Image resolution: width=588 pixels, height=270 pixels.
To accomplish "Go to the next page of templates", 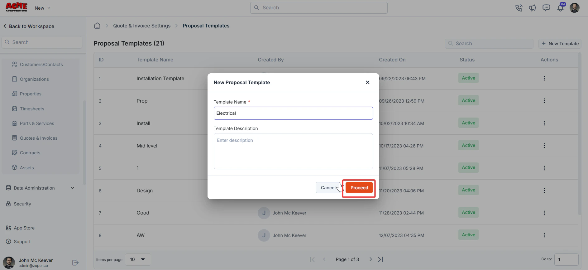I will coord(370,259).
